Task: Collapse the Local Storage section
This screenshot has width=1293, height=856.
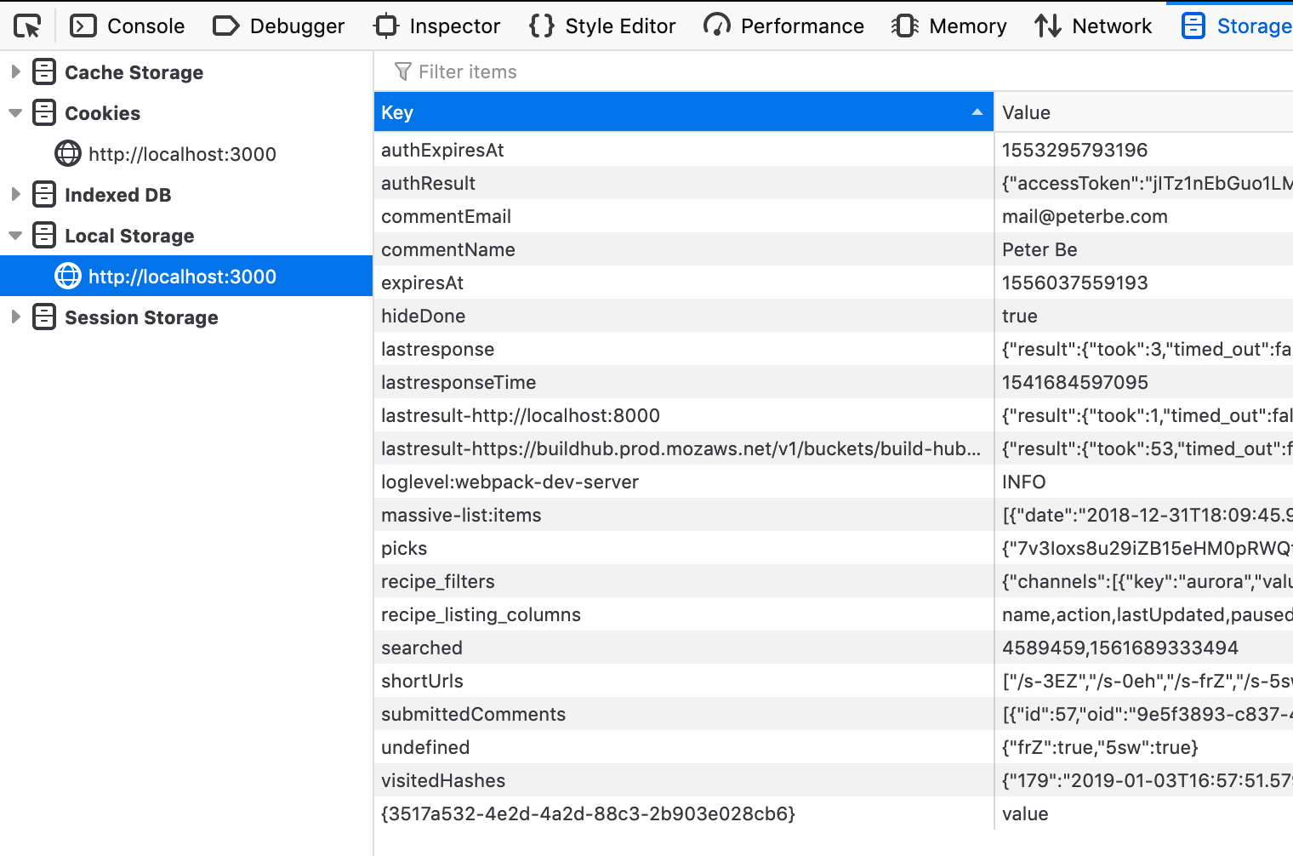Action: point(15,236)
